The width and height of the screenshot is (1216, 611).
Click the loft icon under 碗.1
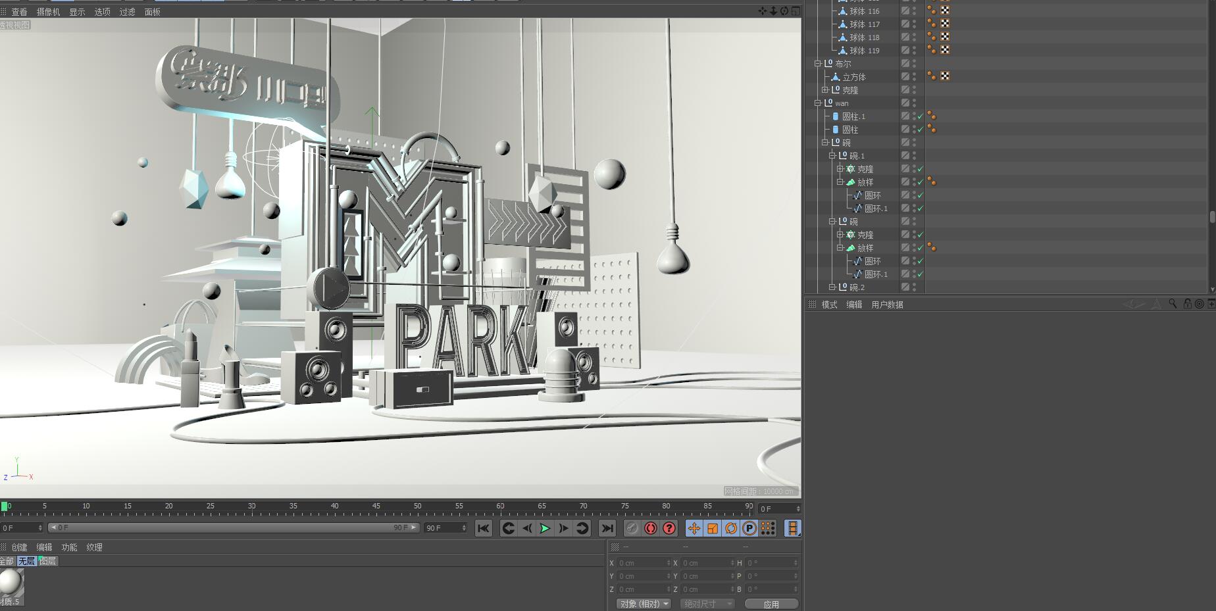coord(850,182)
